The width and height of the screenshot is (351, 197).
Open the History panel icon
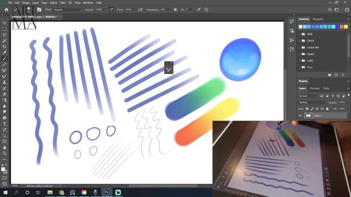pos(292,21)
